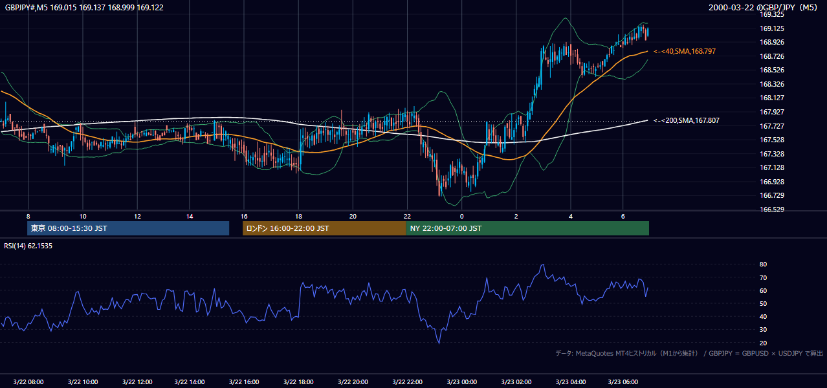
Task: Click price axis value 168.526
Action: 772,70
